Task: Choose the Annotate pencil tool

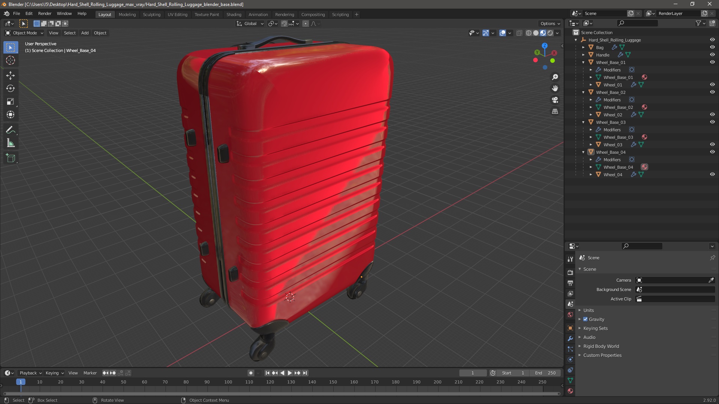Action: pos(10,130)
